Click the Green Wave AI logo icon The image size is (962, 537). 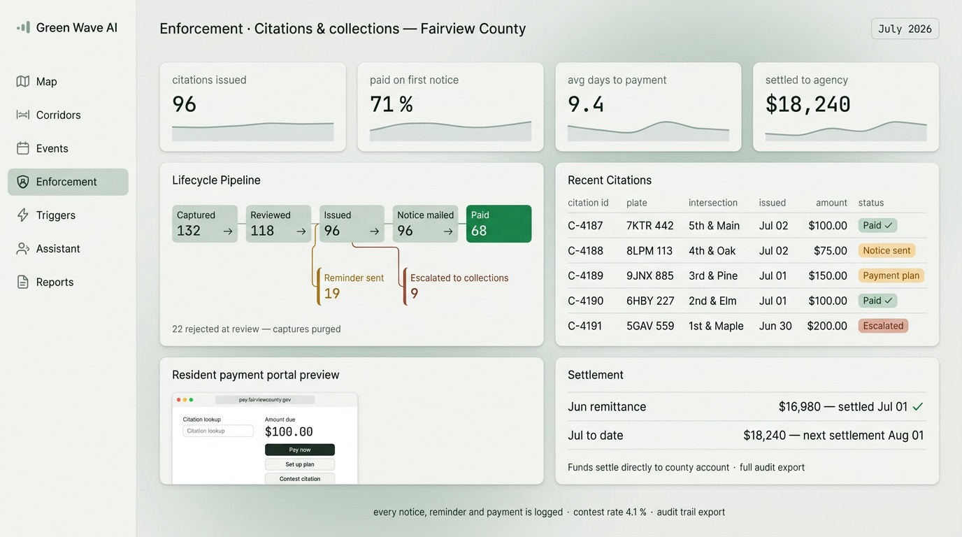click(23, 27)
